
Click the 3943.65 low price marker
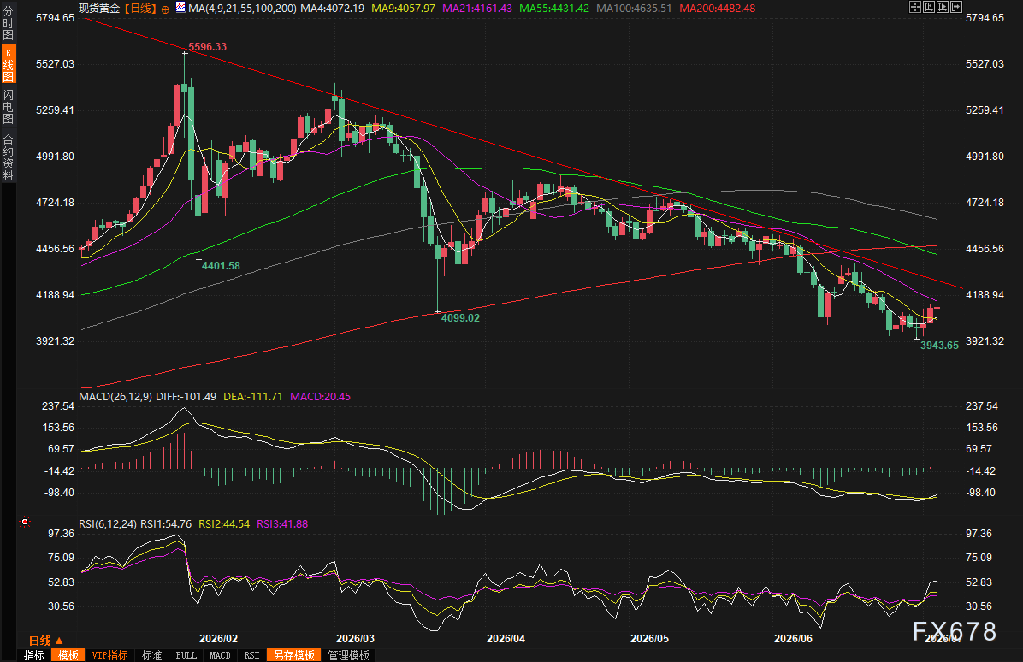pos(939,345)
